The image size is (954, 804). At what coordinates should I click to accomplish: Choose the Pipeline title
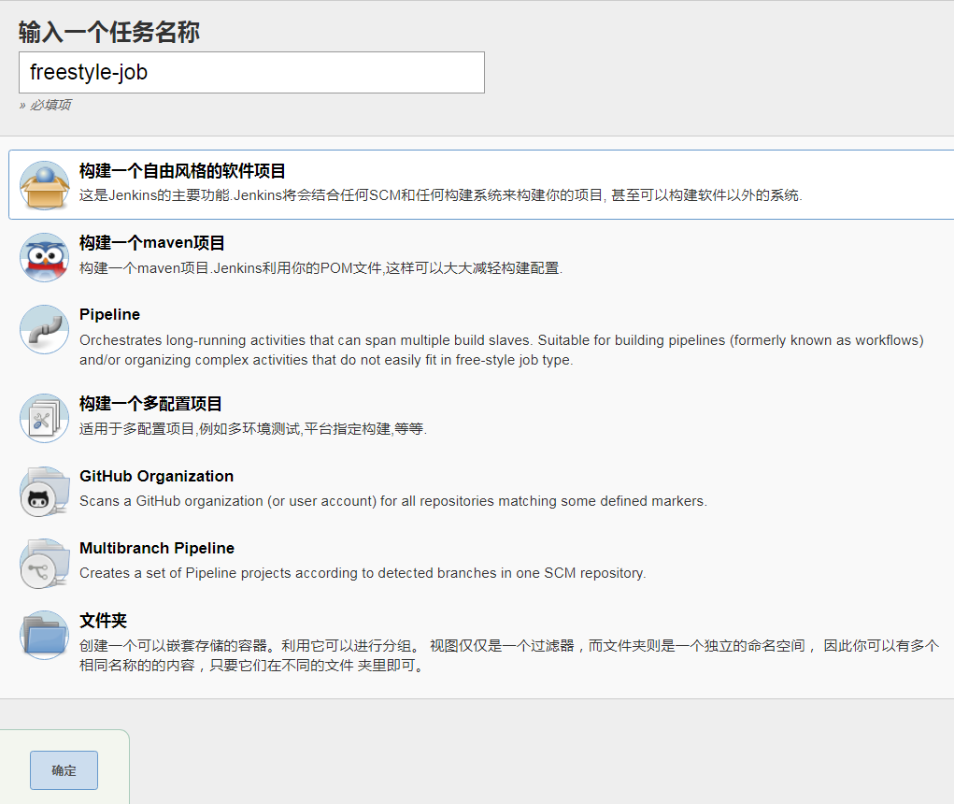109,314
